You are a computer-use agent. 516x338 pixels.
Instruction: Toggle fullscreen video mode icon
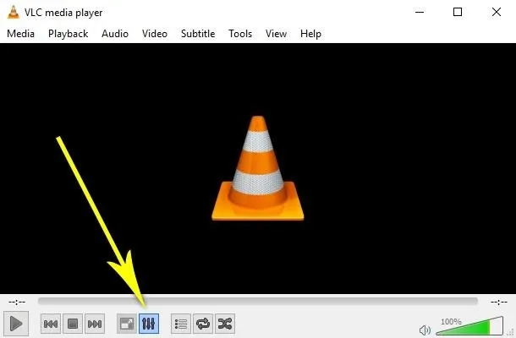point(127,324)
